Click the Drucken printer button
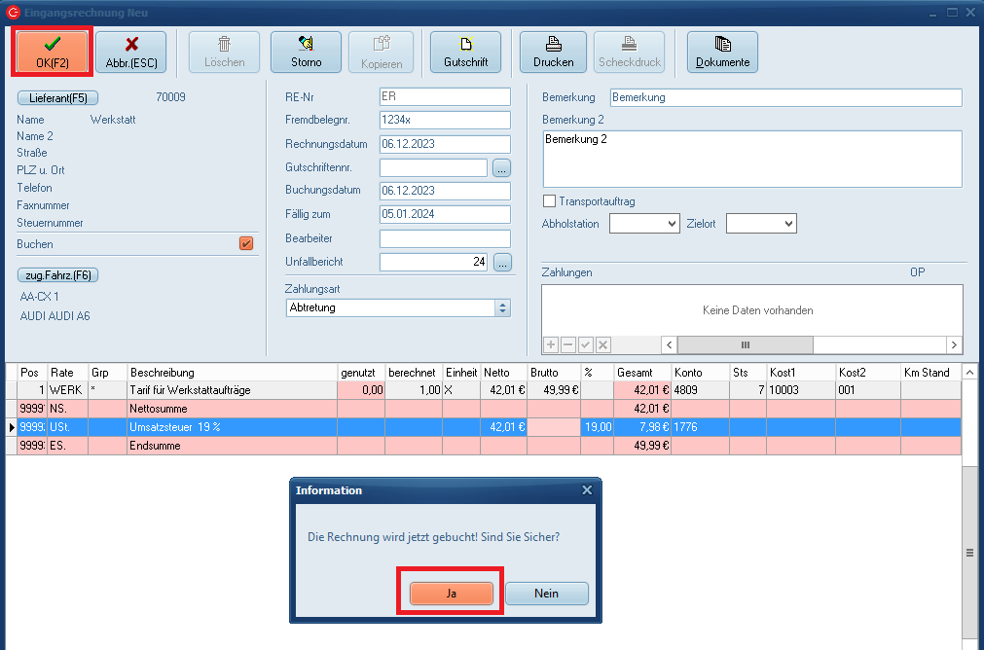984x650 pixels. [x=553, y=52]
